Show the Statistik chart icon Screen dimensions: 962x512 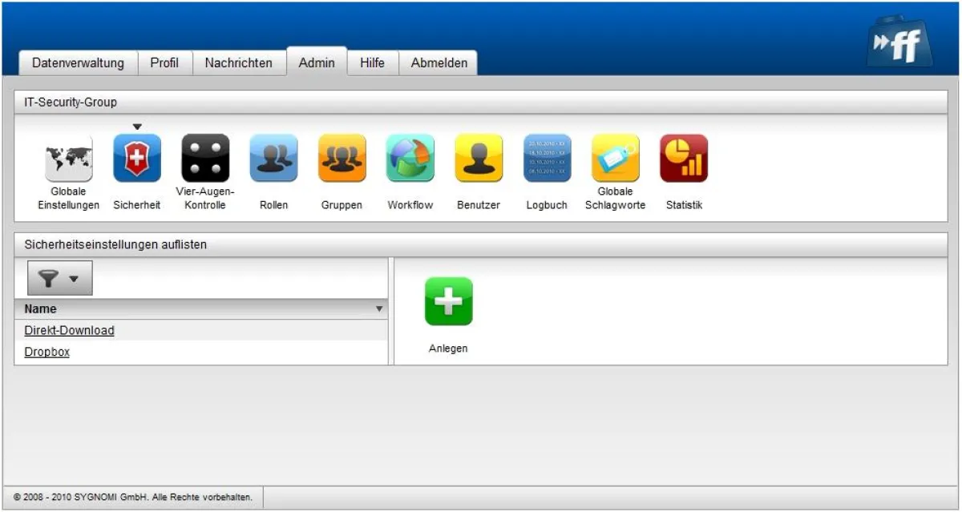[684, 158]
